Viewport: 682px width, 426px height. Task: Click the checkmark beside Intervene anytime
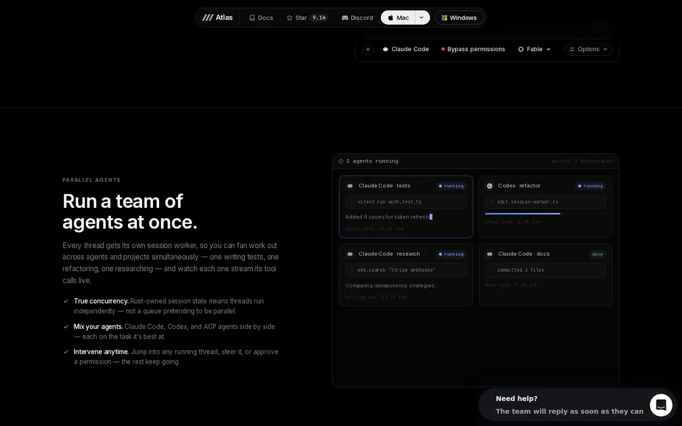pyautogui.click(x=66, y=352)
